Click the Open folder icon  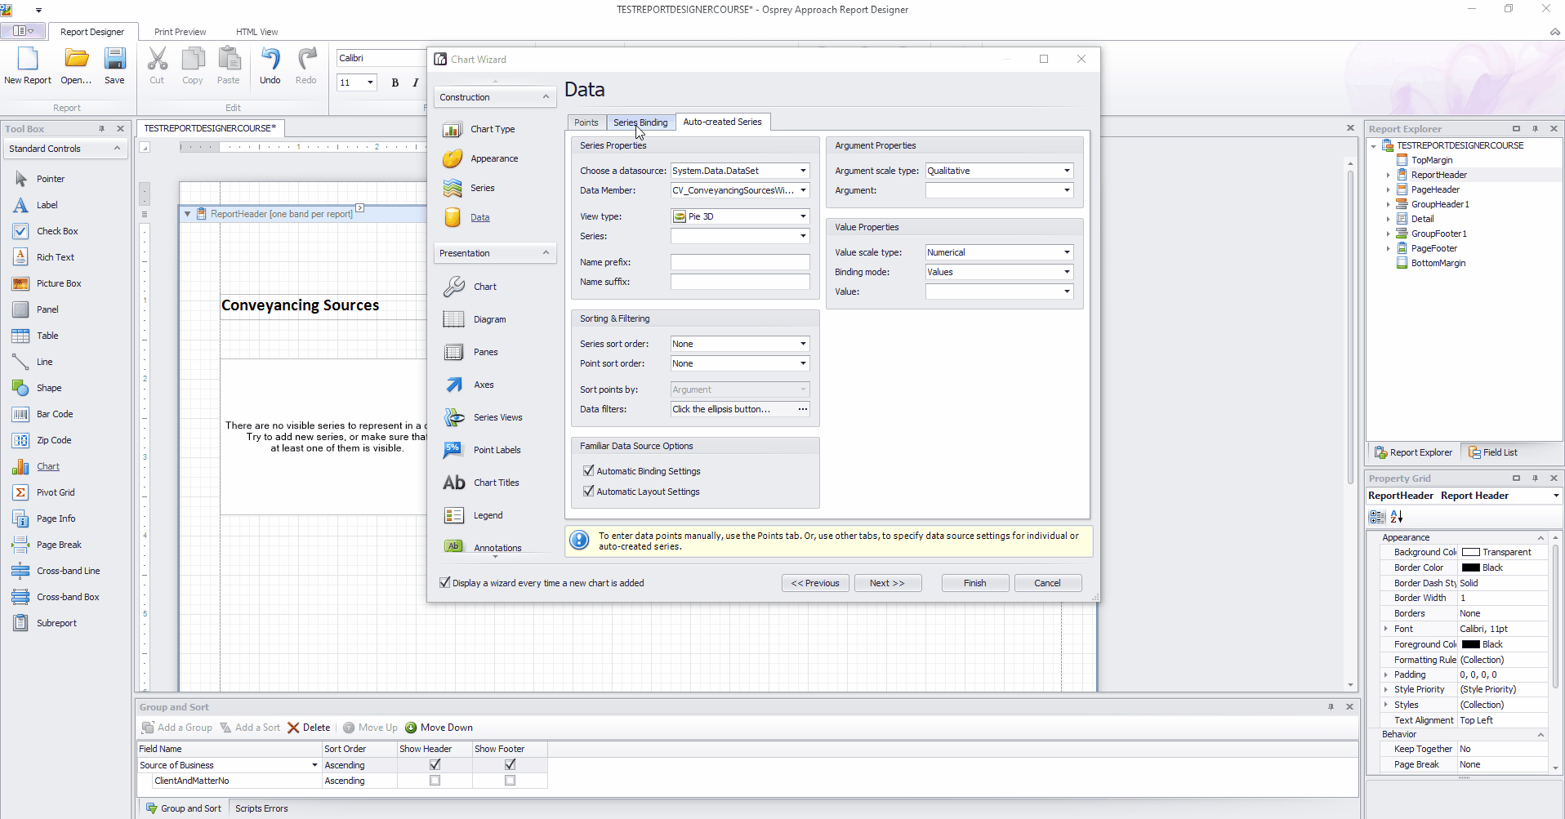tap(77, 59)
